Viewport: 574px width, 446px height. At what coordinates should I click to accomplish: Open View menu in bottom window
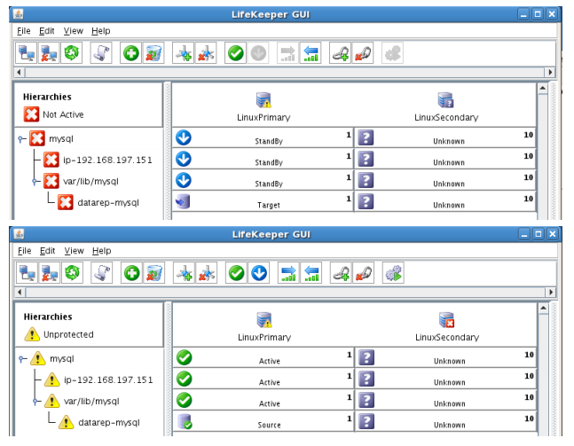pyautogui.click(x=74, y=251)
